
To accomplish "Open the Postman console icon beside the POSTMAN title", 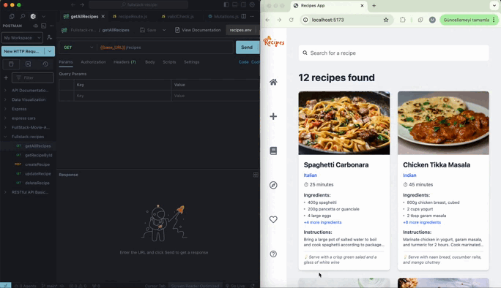I will pyautogui.click(x=43, y=26).
